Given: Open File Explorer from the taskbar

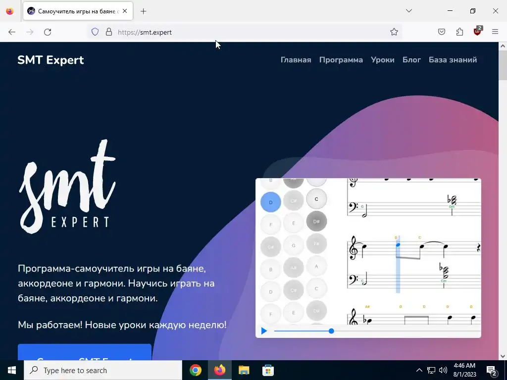Looking at the screenshot, I should click(x=244, y=370).
